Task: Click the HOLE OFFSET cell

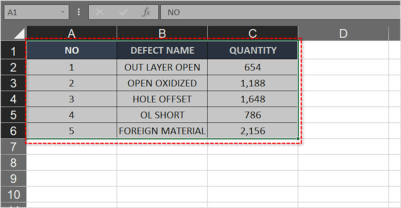Action: (x=162, y=99)
